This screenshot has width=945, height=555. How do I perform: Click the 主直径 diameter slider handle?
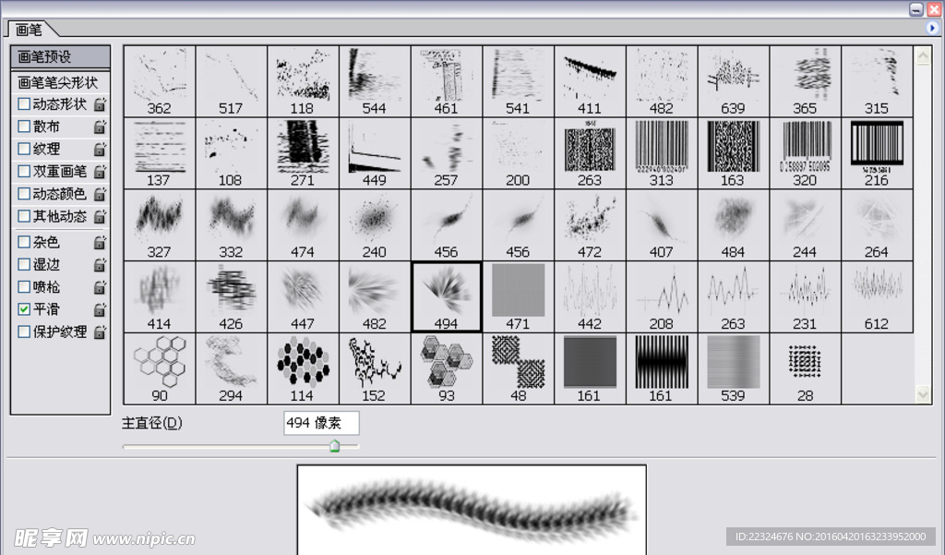[x=334, y=446]
